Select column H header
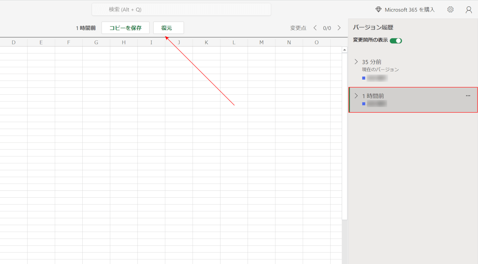The image size is (478, 264). [x=124, y=42]
